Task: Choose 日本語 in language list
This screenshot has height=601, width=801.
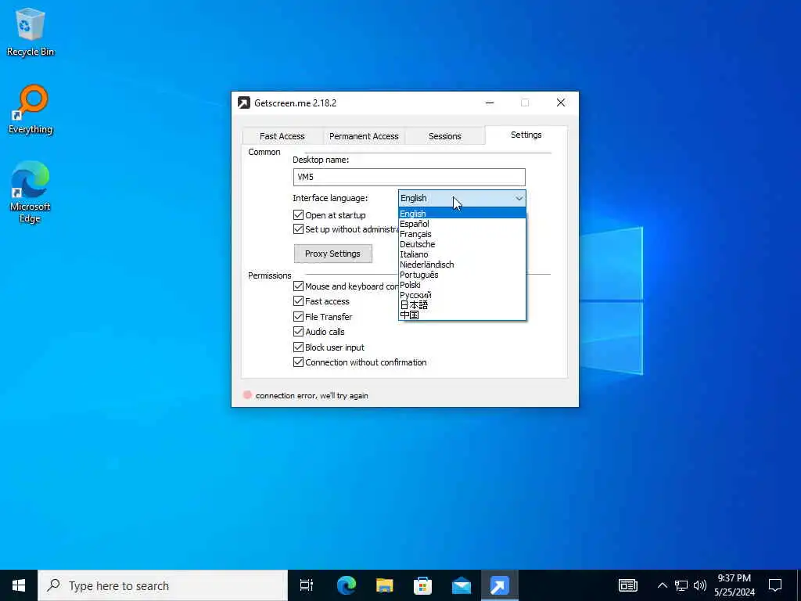Action: pyautogui.click(x=462, y=305)
